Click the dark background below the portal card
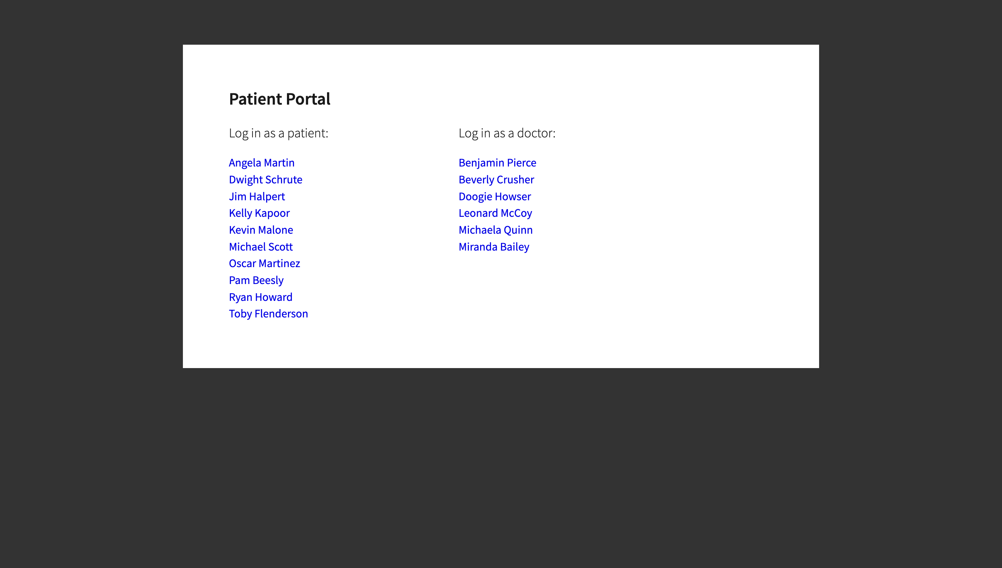Viewport: 1002px width, 568px height. pyautogui.click(x=501, y=468)
